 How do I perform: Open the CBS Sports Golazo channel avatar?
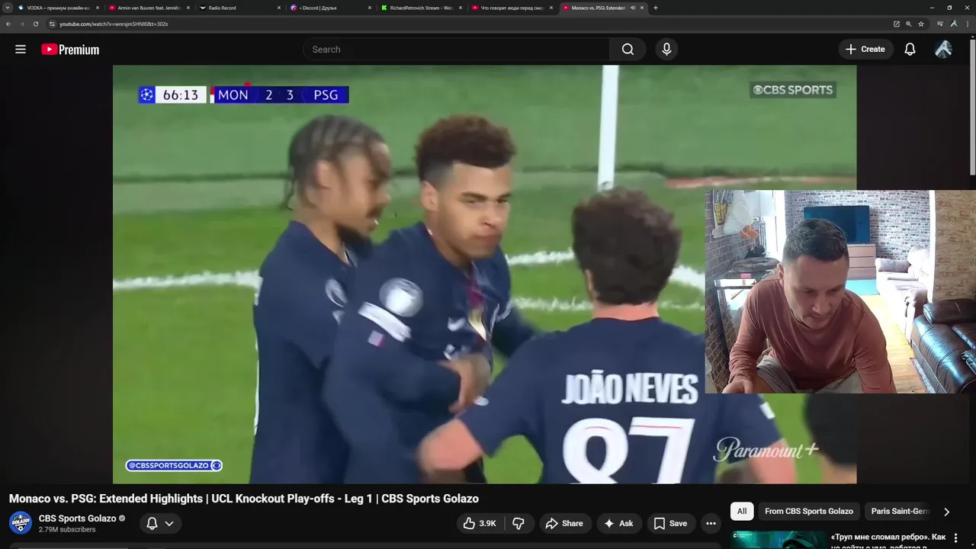(x=21, y=523)
